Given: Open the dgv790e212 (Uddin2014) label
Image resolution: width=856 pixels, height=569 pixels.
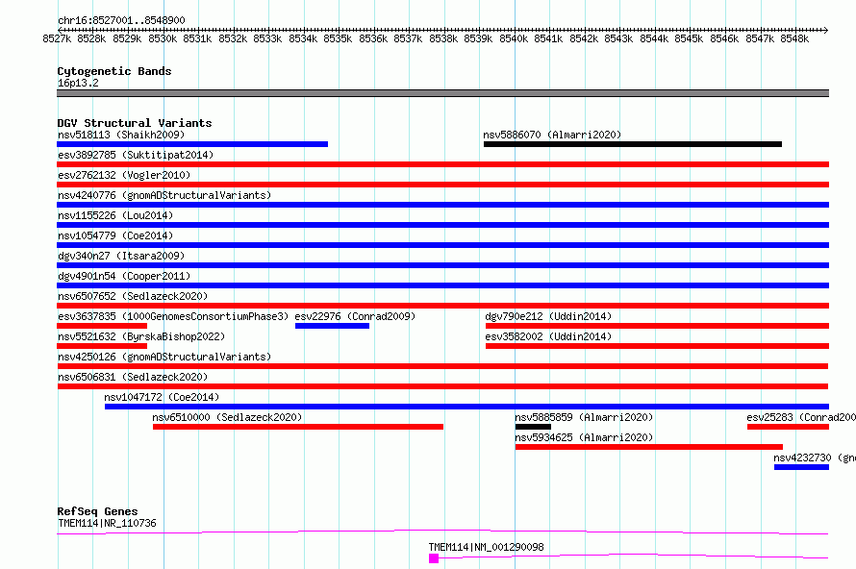Looking at the screenshot, I should 548,316.
